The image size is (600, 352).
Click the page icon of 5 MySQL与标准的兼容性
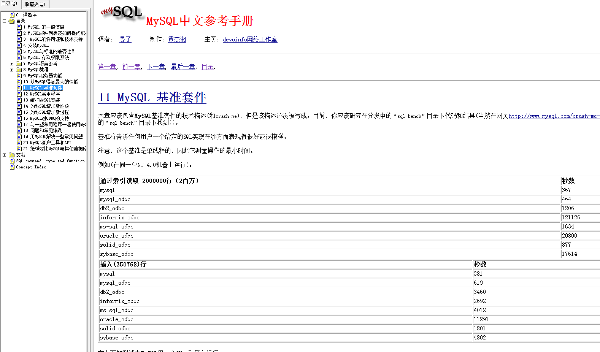[x=19, y=51]
